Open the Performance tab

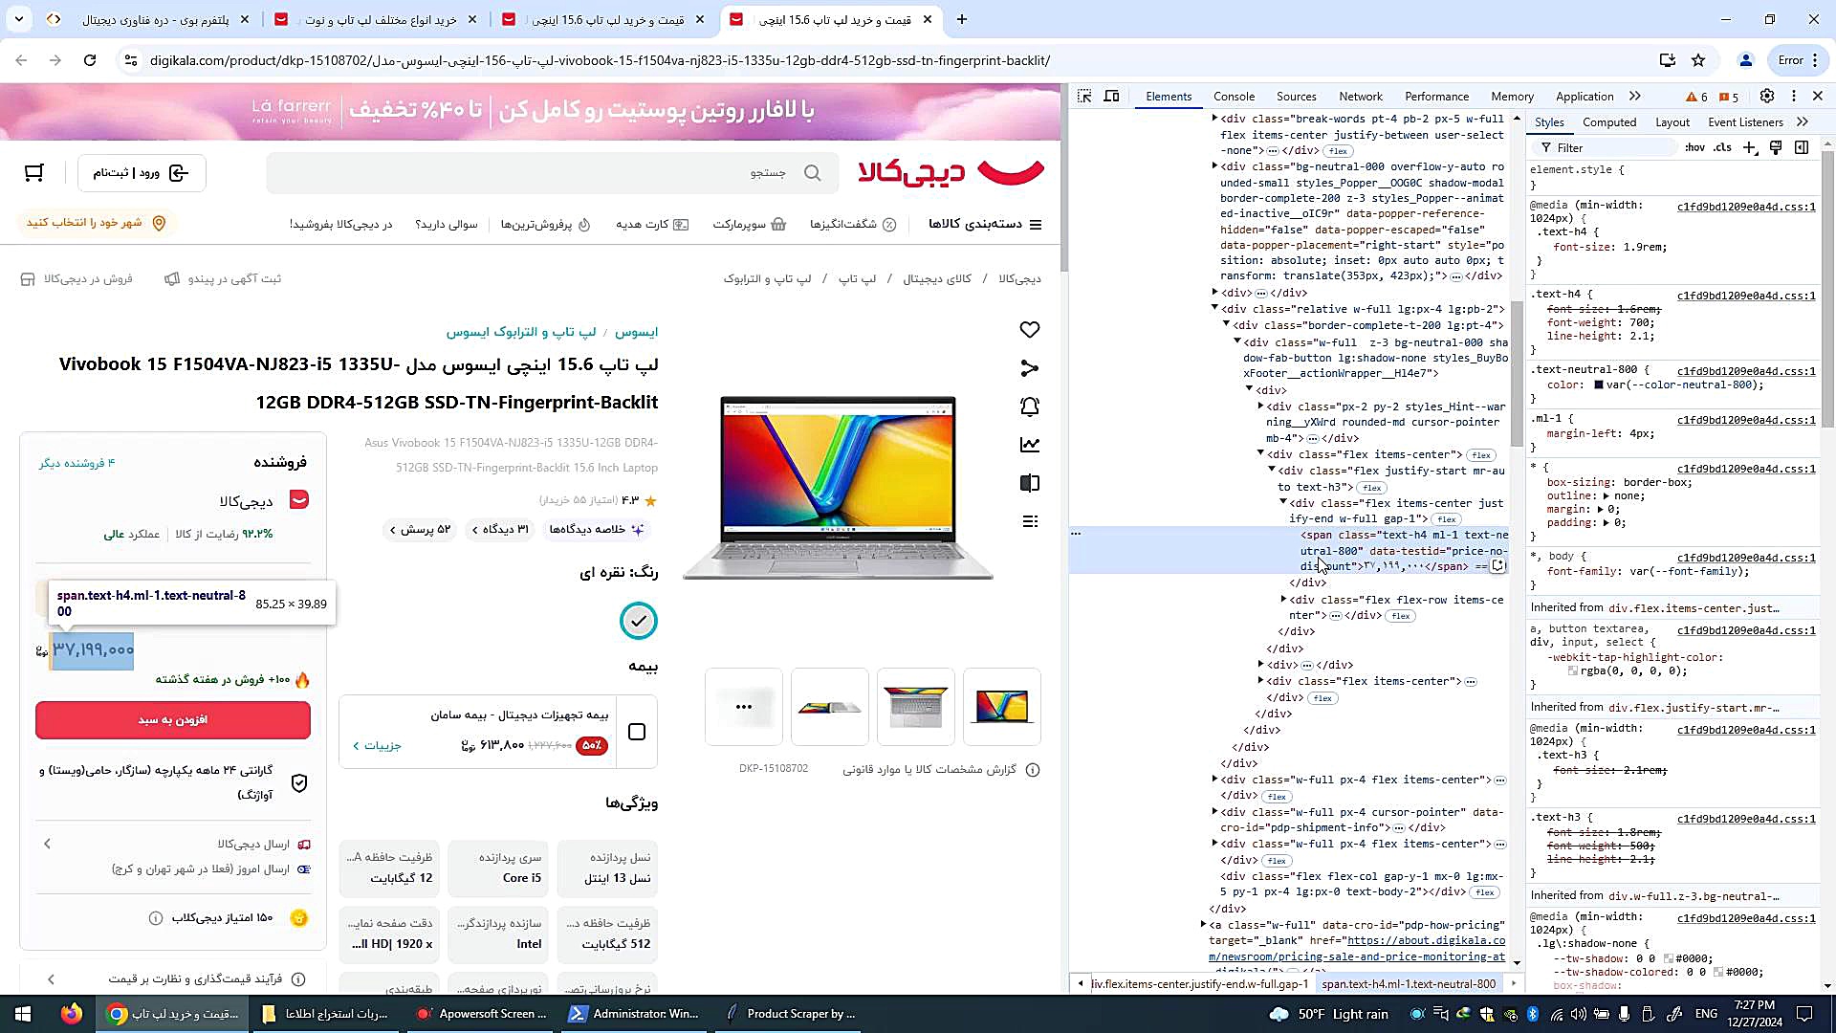pos(1436,97)
